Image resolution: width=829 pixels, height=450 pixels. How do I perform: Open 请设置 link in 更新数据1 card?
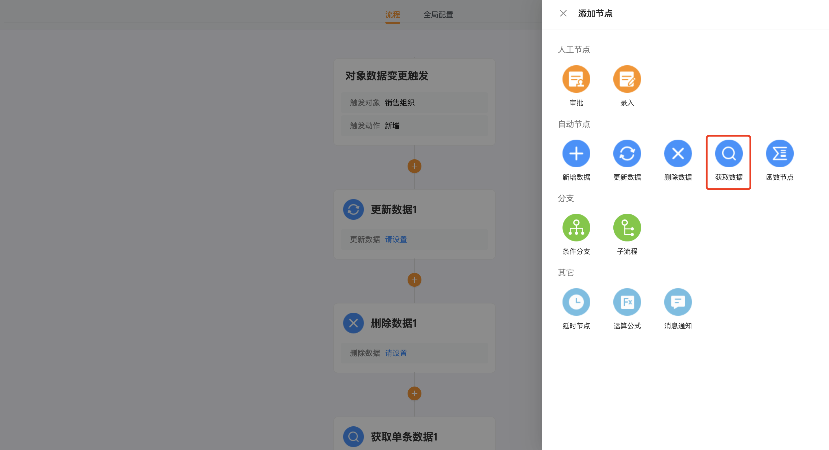click(396, 239)
